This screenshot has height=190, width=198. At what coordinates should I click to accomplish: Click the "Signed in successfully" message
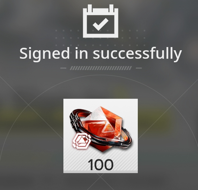pyautogui.click(x=101, y=53)
